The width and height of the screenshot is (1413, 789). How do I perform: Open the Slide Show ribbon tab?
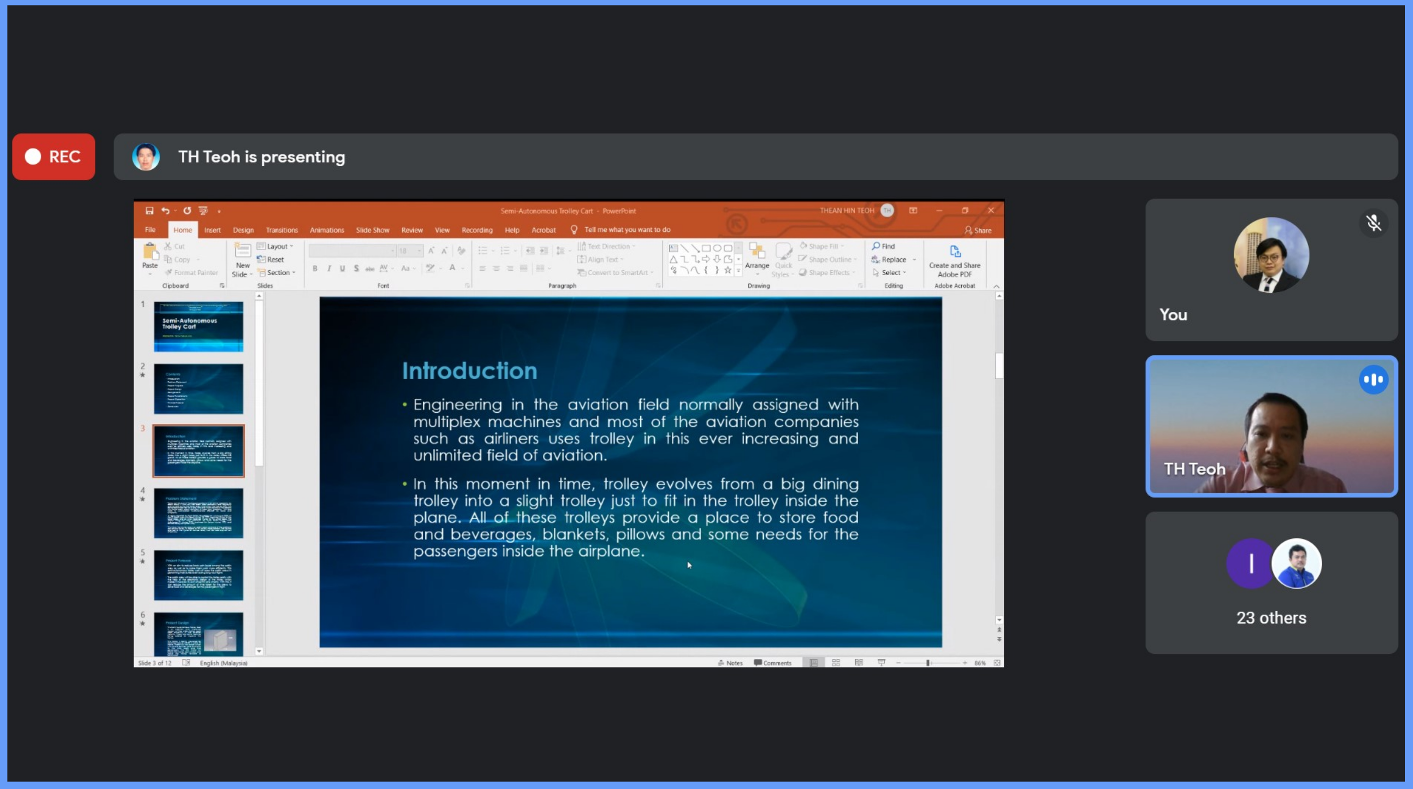373,230
